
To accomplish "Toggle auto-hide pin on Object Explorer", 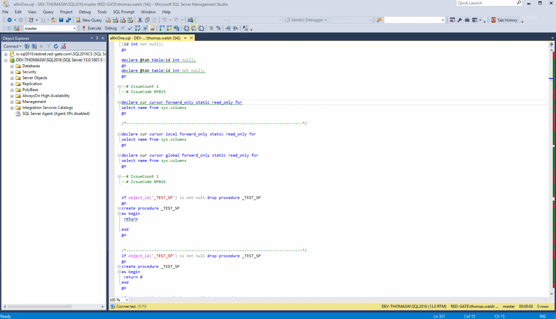I will (x=97, y=38).
